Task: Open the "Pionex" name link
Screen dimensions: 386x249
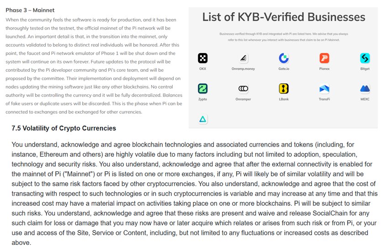Action: (324, 69)
